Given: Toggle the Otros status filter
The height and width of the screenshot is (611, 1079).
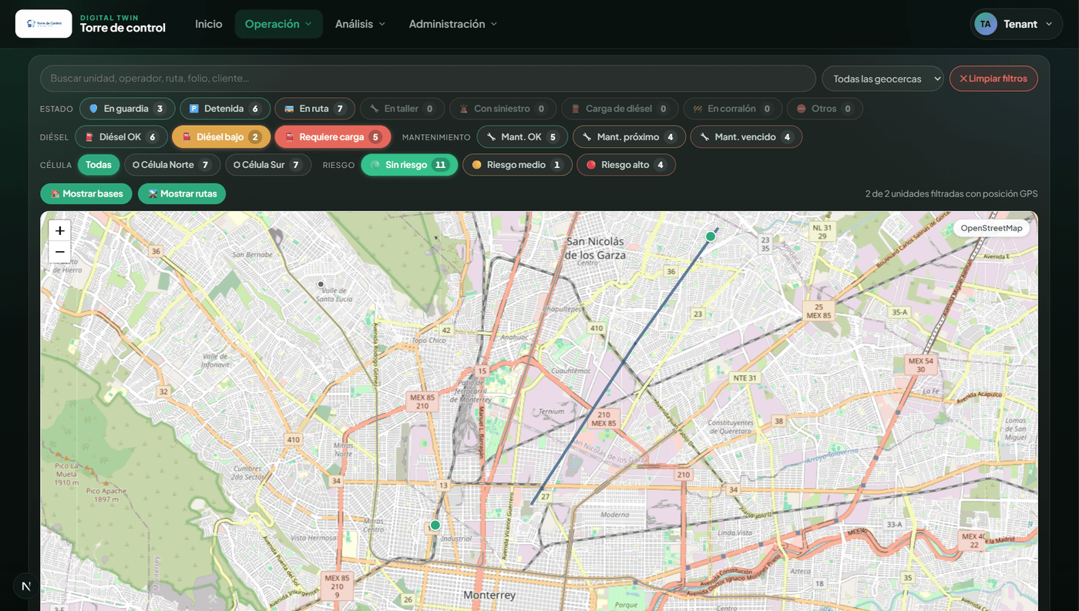Looking at the screenshot, I should point(825,109).
